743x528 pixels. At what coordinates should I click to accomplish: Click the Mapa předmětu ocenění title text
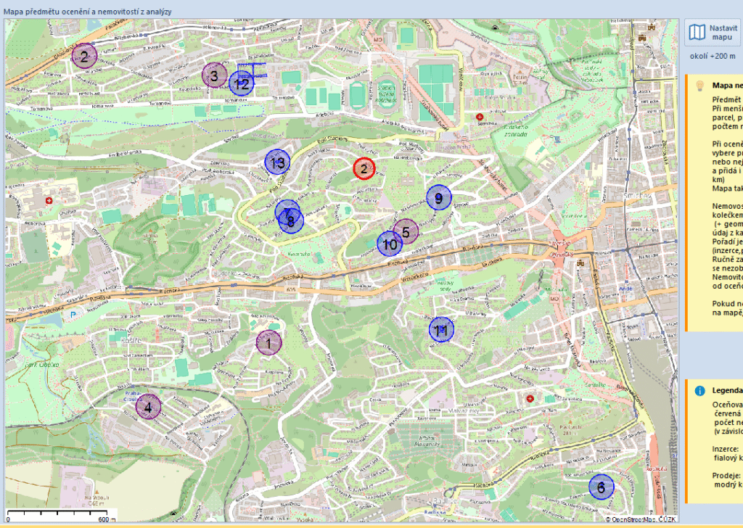[x=88, y=12]
